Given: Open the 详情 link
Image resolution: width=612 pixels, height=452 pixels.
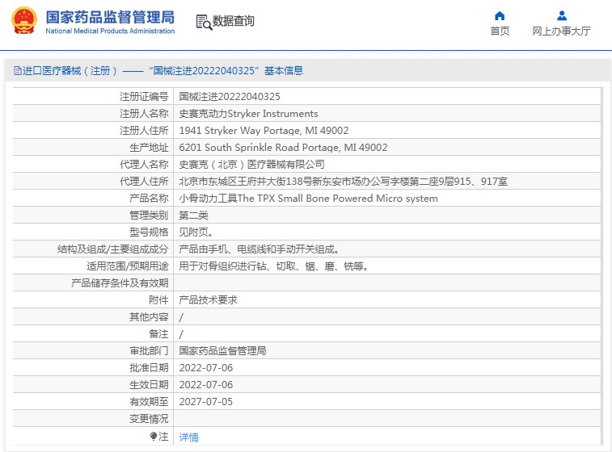Looking at the screenshot, I should pyautogui.click(x=188, y=437).
